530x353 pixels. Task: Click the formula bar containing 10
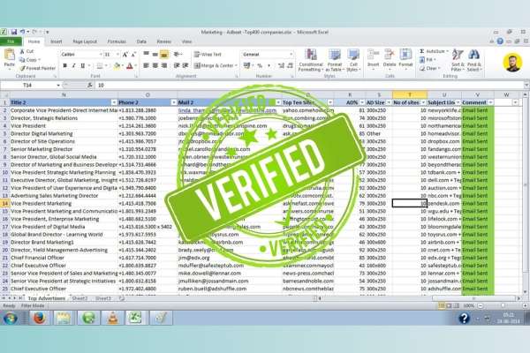tap(310, 86)
